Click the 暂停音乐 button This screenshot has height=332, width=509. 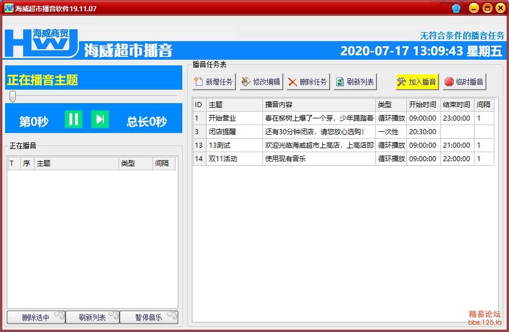(x=149, y=317)
